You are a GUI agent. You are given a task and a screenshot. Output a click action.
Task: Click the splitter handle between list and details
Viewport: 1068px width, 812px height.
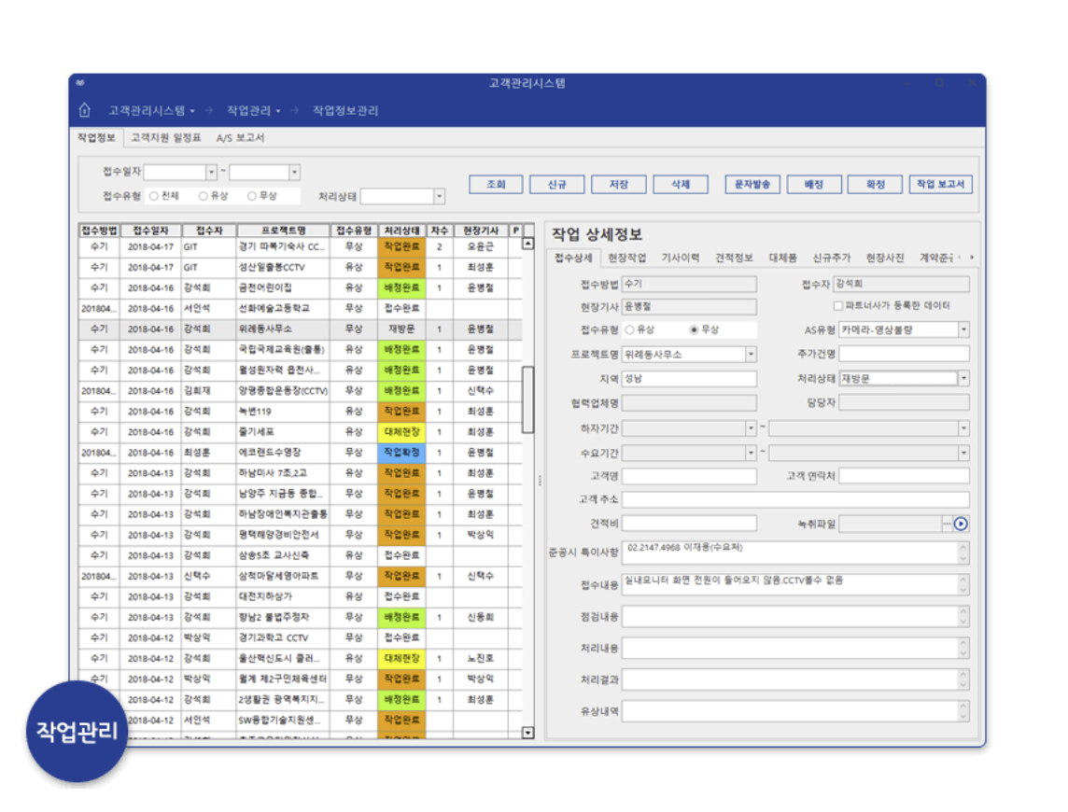coord(540,480)
